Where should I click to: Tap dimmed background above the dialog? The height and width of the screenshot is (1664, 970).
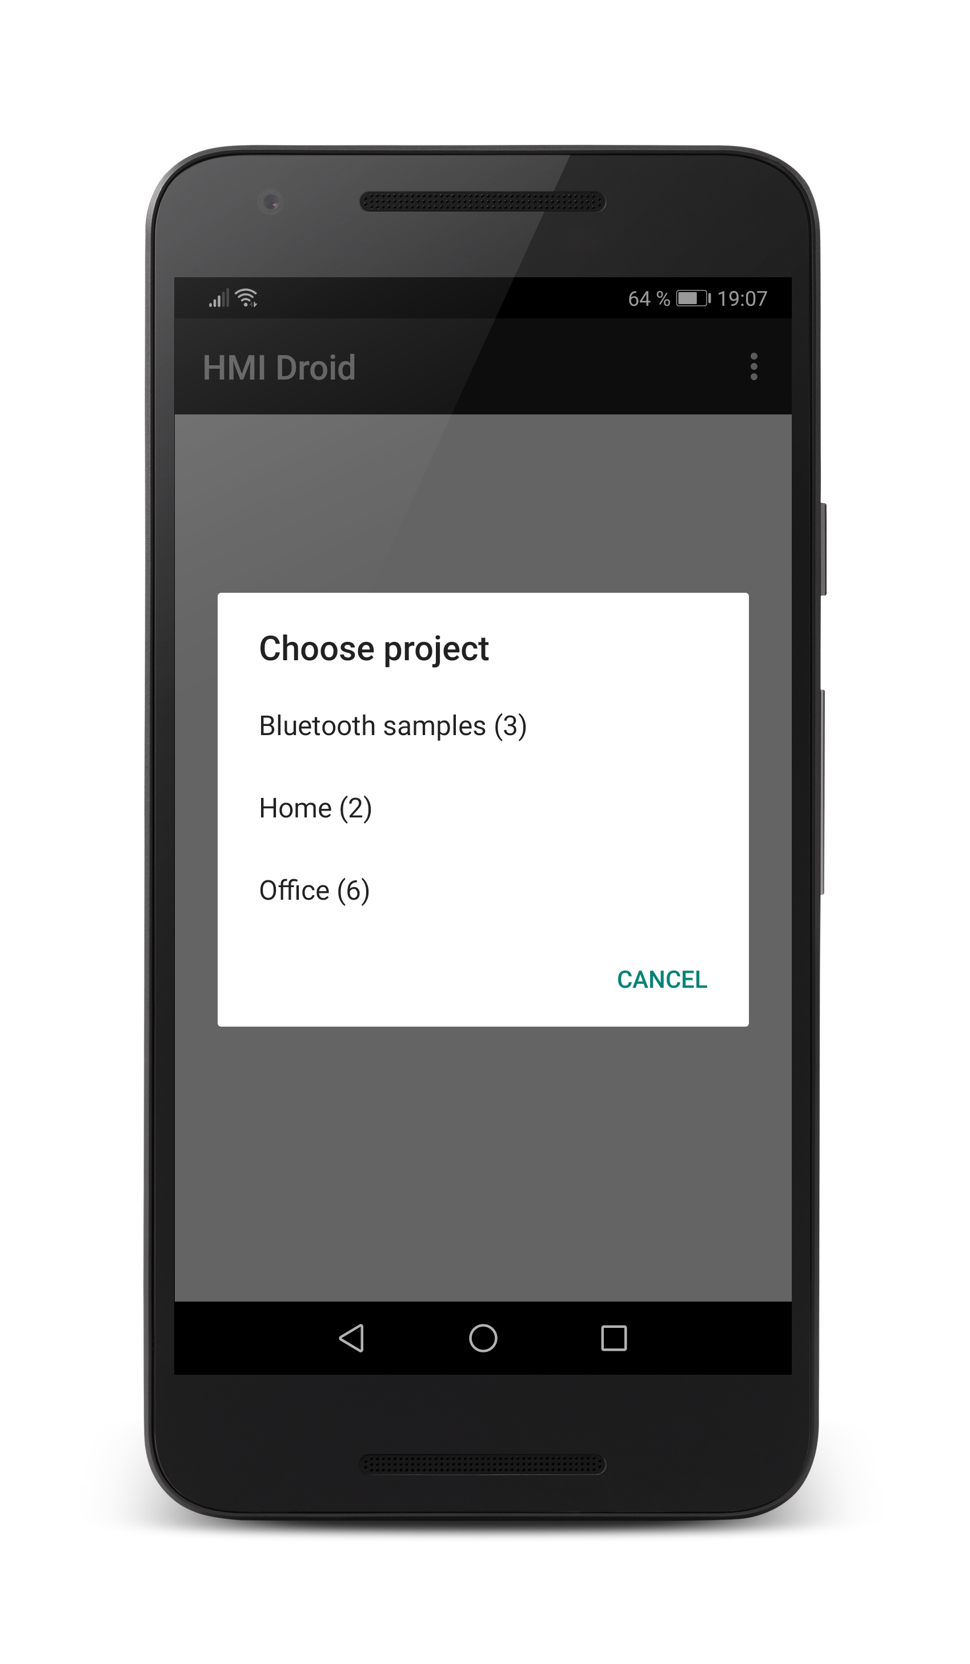[483, 503]
